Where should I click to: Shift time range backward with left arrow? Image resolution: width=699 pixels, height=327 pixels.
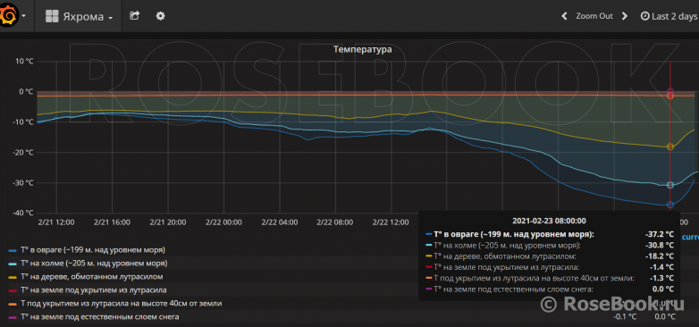[x=564, y=16]
